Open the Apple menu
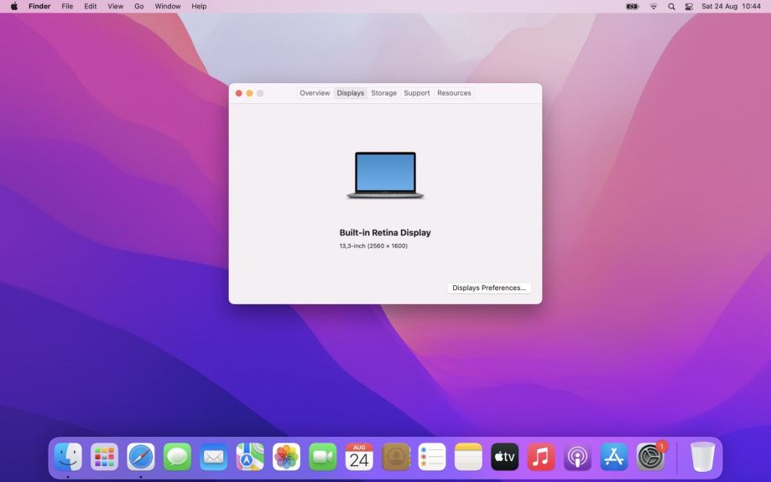This screenshot has width=771, height=482. click(14, 7)
